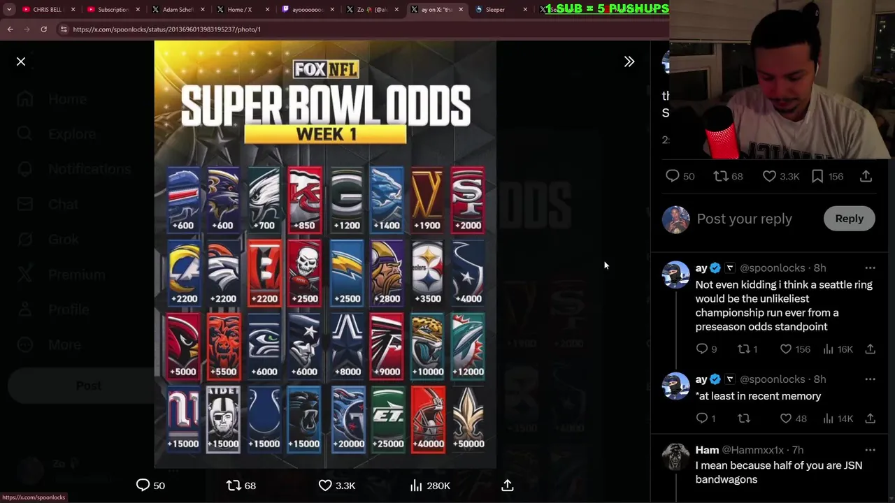The width and height of the screenshot is (895, 503).
Task: Click the browser forward arrow
Action: point(27,29)
